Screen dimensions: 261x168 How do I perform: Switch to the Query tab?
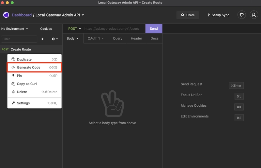coord(117,38)
